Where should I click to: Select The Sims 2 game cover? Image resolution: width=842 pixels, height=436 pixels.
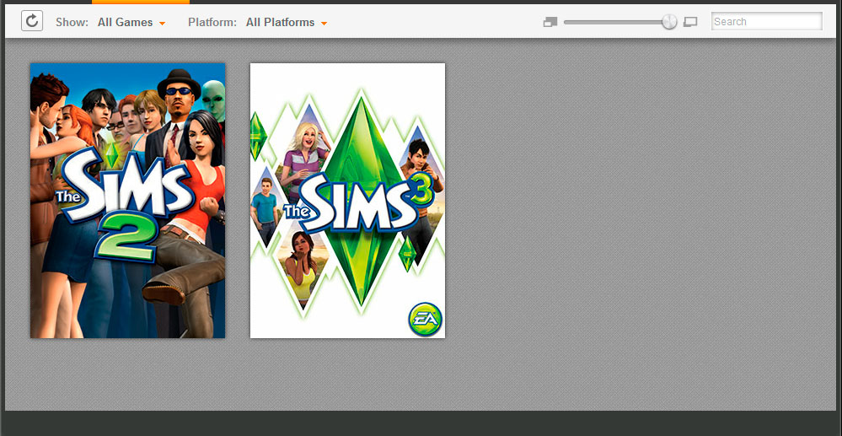coord(128,201)
